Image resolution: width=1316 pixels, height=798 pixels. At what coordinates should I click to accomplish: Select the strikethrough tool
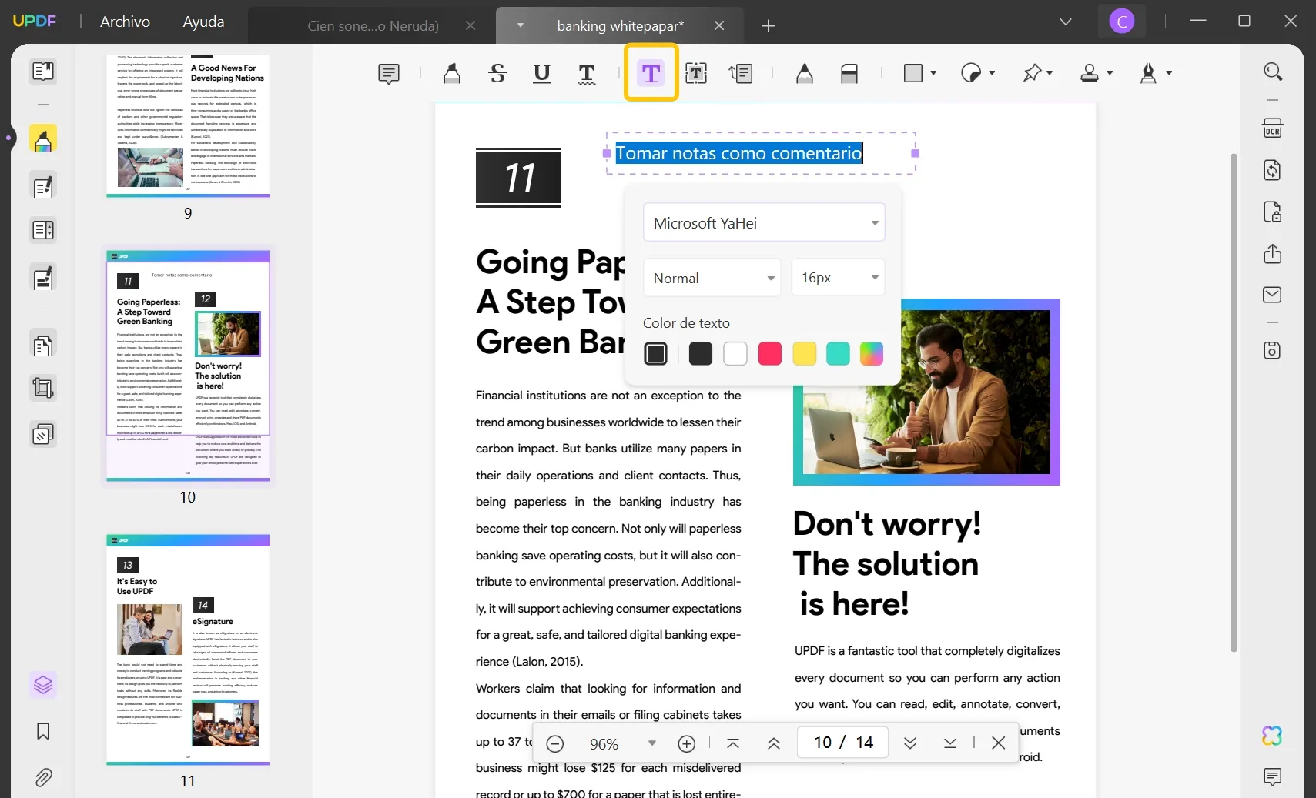pyautogui.click(x=497, y=74)
